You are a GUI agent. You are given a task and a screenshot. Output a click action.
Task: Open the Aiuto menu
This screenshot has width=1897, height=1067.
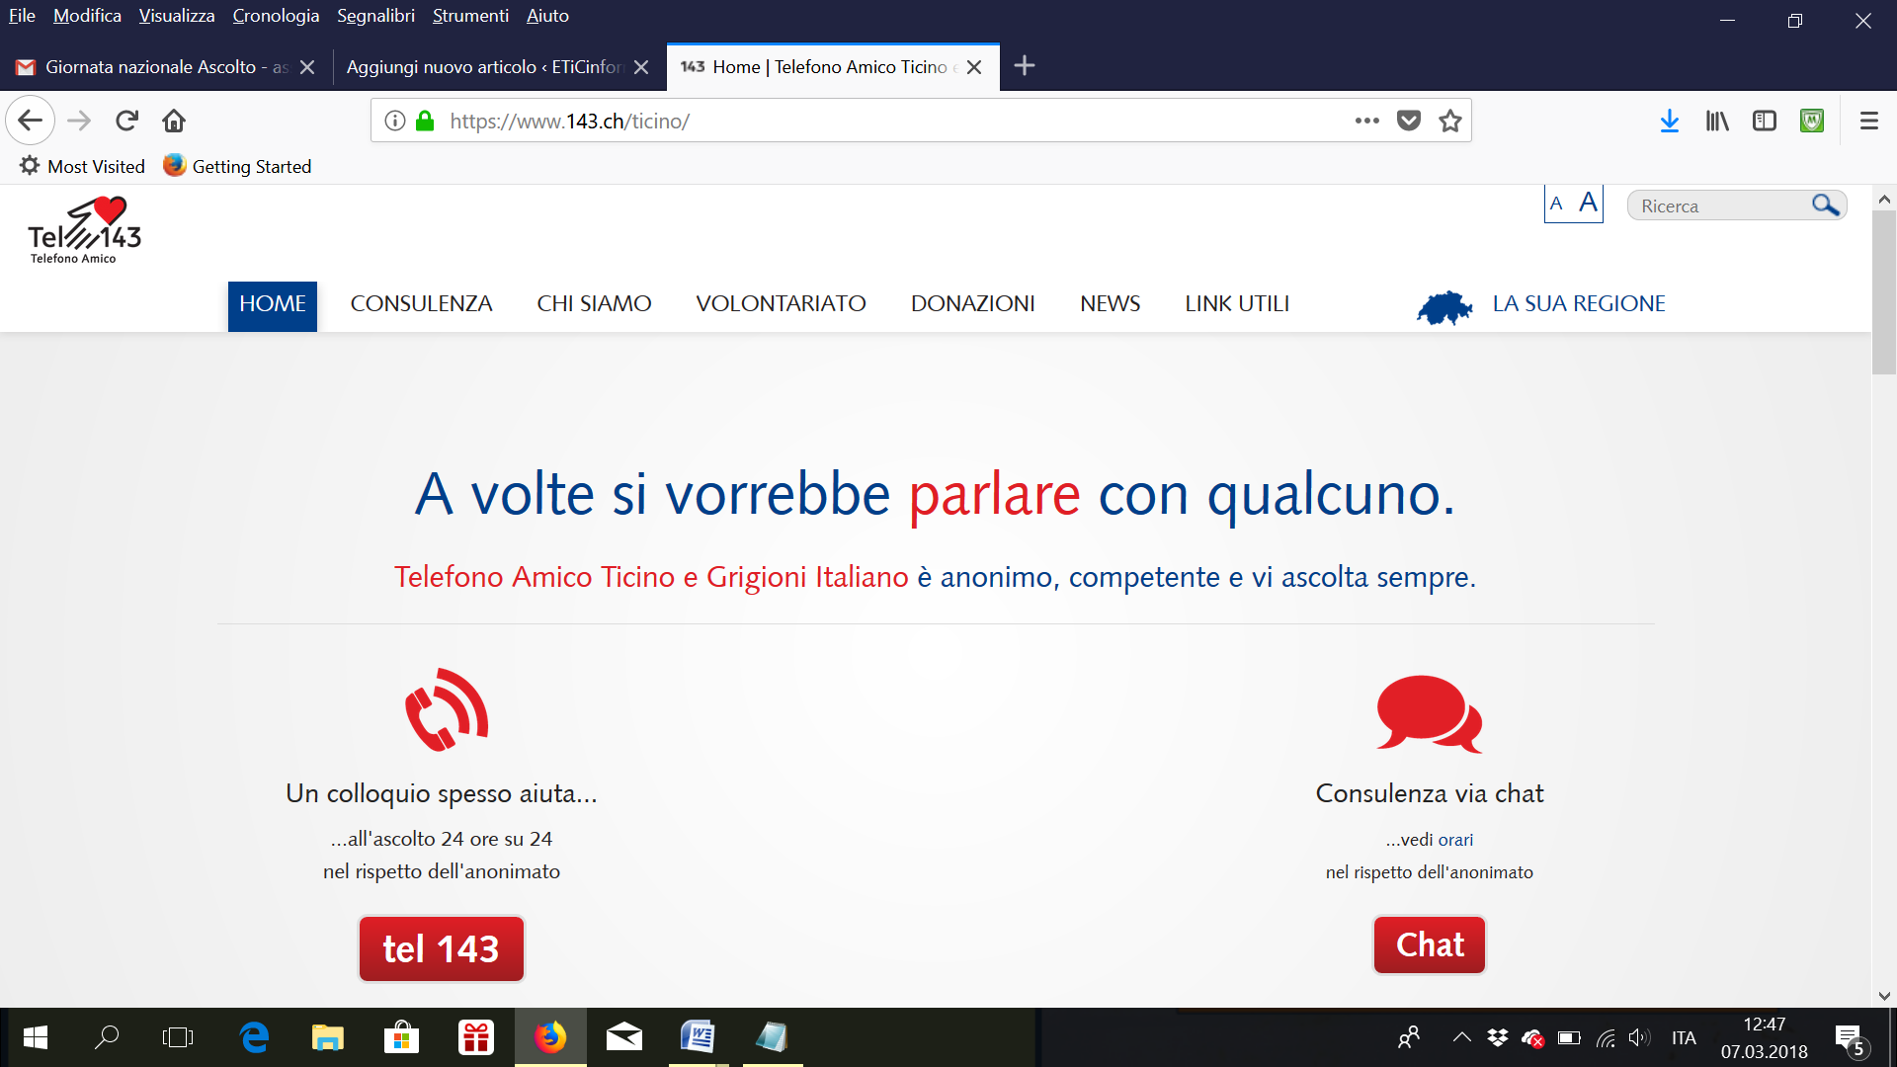pos(547,16)
